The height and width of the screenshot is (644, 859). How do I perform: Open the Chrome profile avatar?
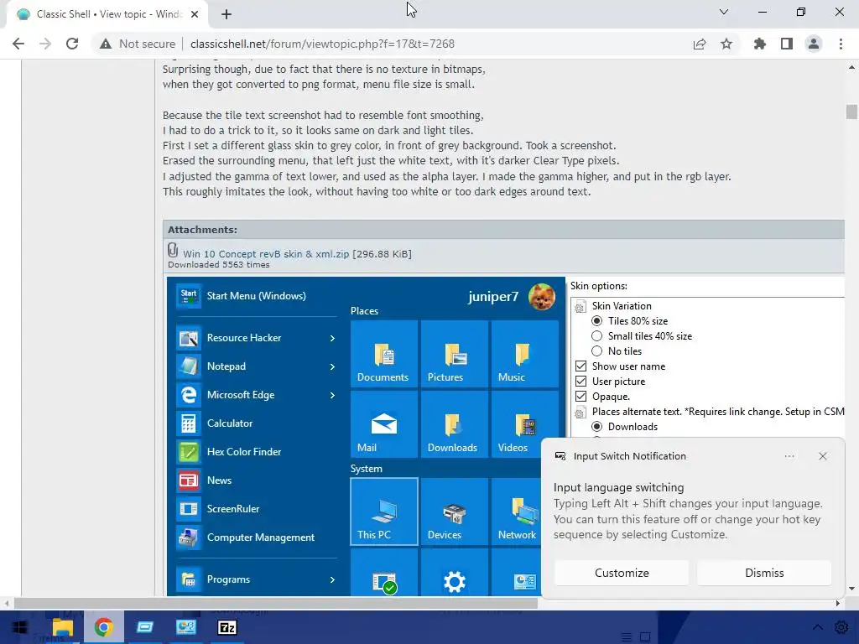click(x=814, y=44)
